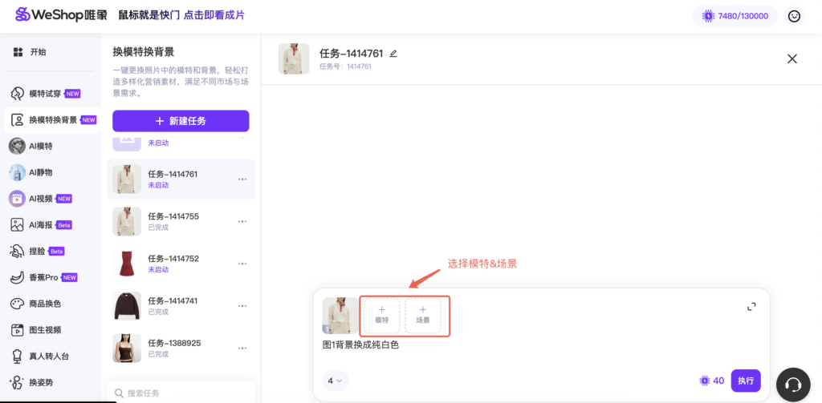The width and height of the screenshot is (822, 403).
Task: Click the pencil icon to rename task 1414761
Action: point(393,54)
